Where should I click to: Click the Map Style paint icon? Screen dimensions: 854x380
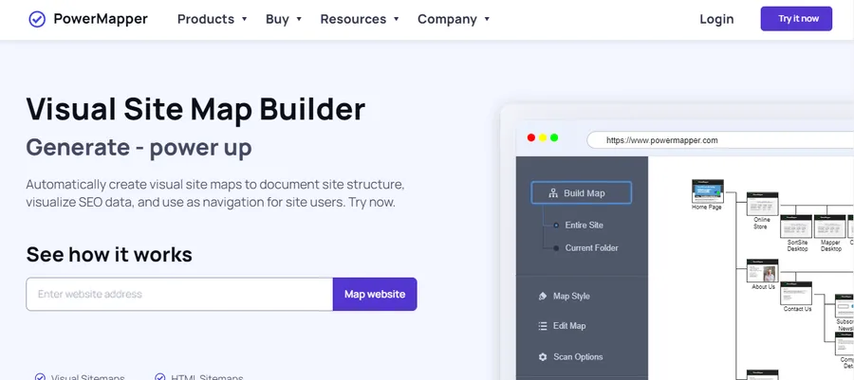coord(543,296)
